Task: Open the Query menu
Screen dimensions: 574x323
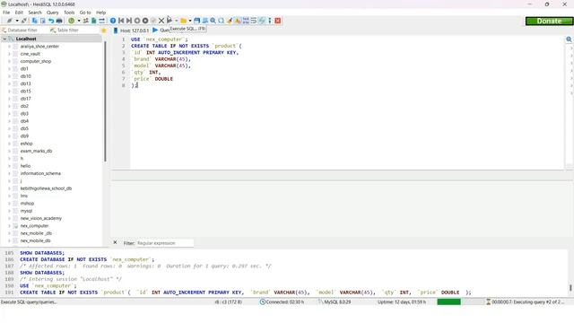Action: pyautogui.click(x=52, y=13)
